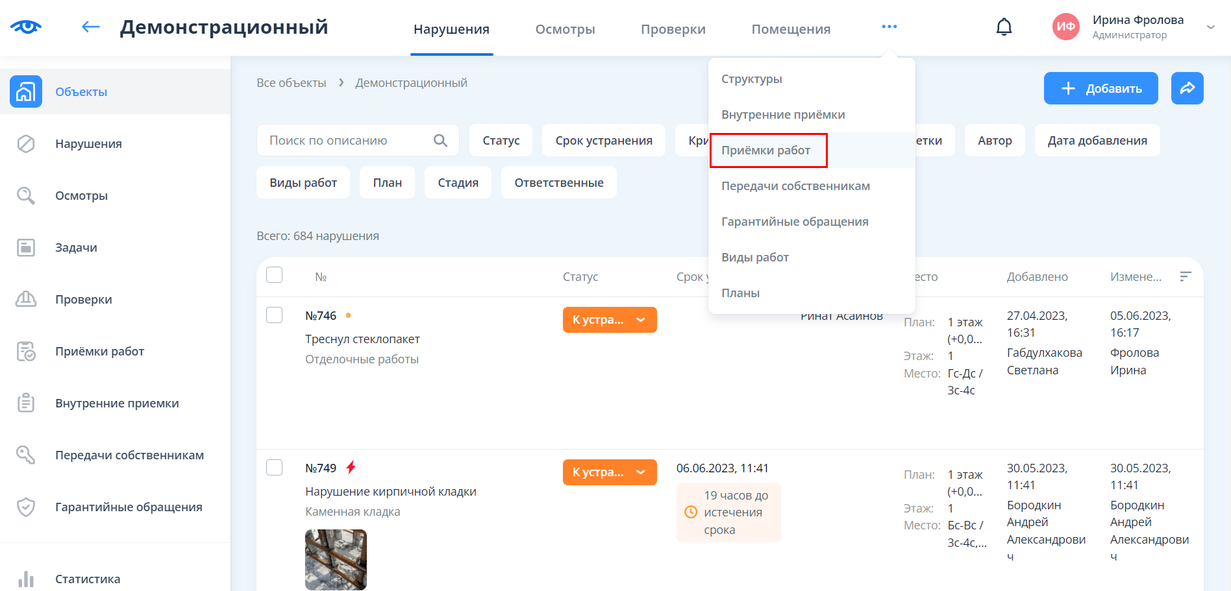Open the three-dots more menu

tap(889, 27)
